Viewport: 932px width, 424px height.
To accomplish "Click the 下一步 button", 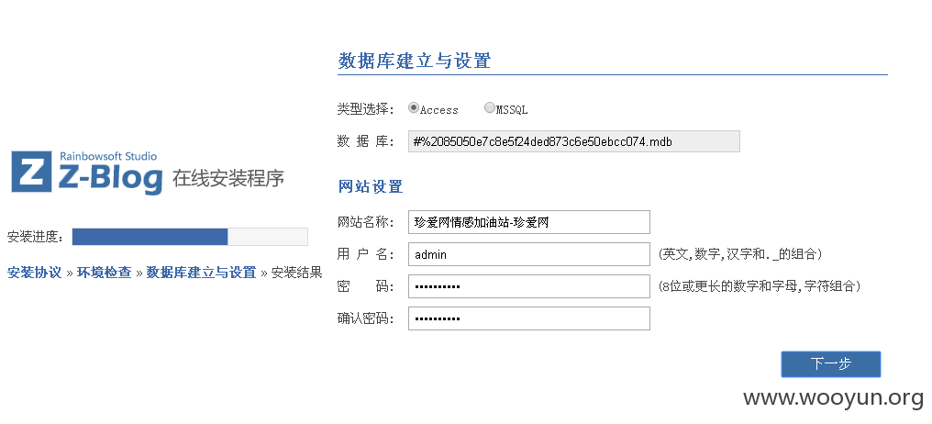I will coord(830,364).
